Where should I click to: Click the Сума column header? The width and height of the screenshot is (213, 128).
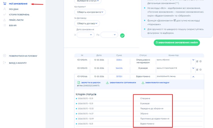119,55
